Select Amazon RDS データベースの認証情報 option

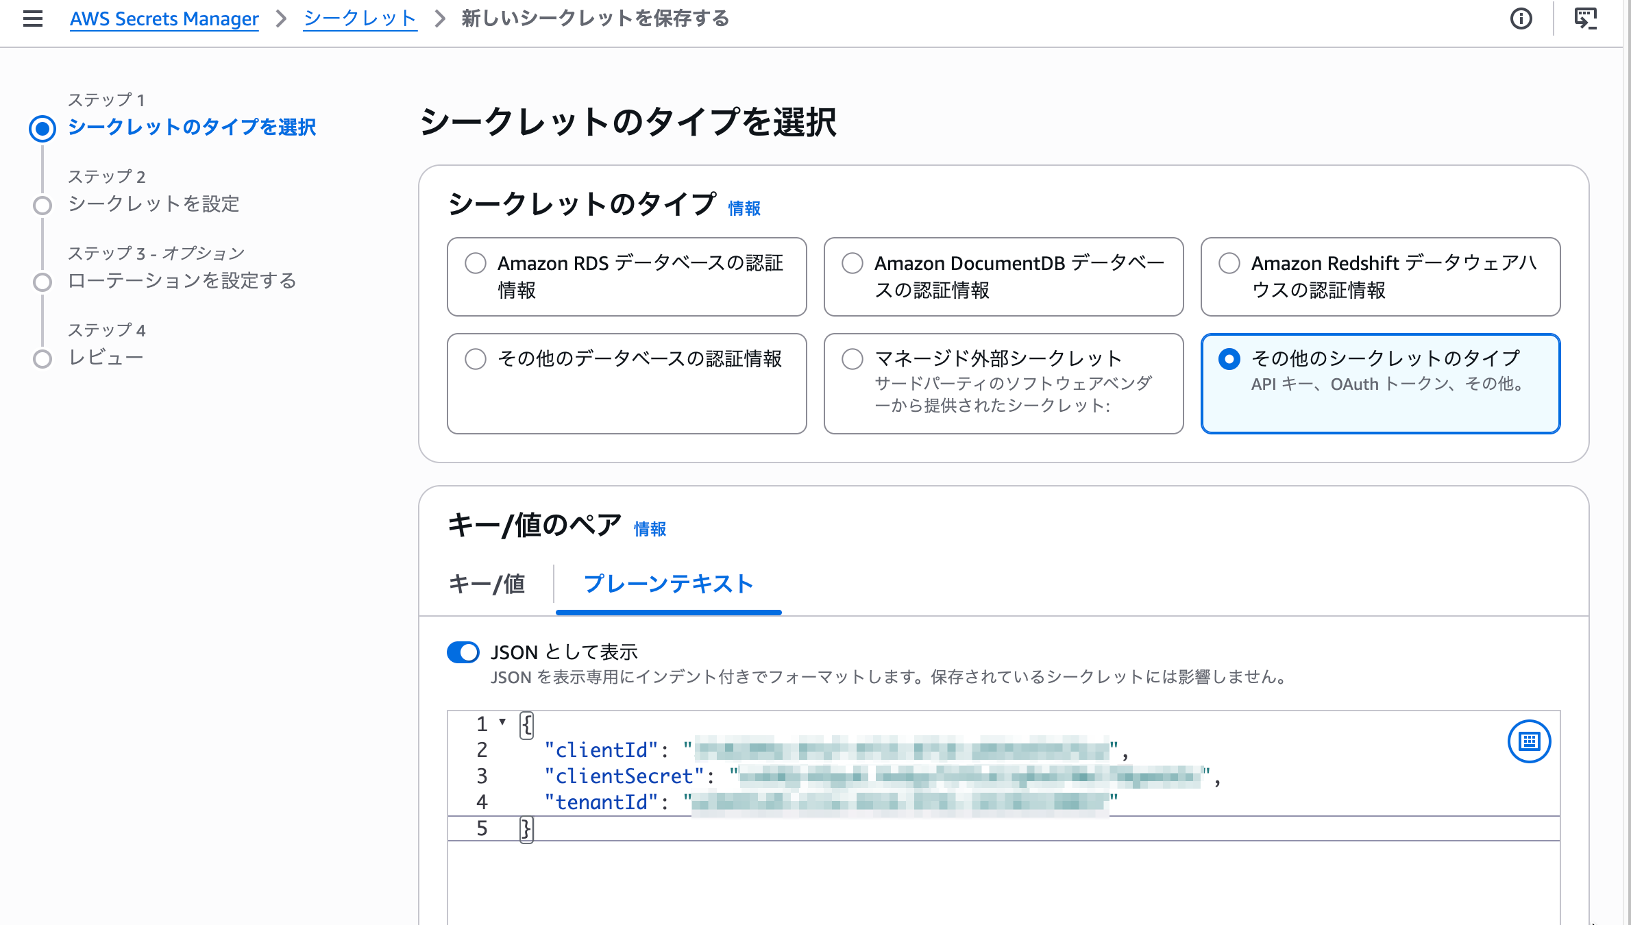626,277
